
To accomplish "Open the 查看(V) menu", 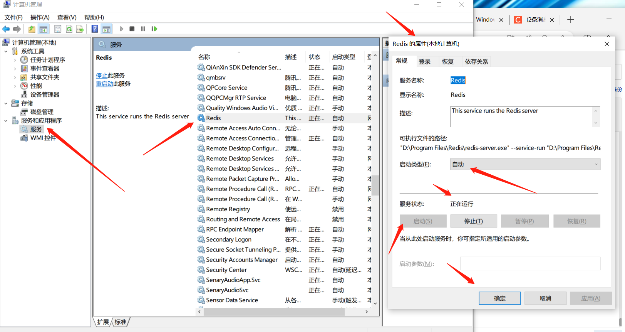I will (67, 17).
